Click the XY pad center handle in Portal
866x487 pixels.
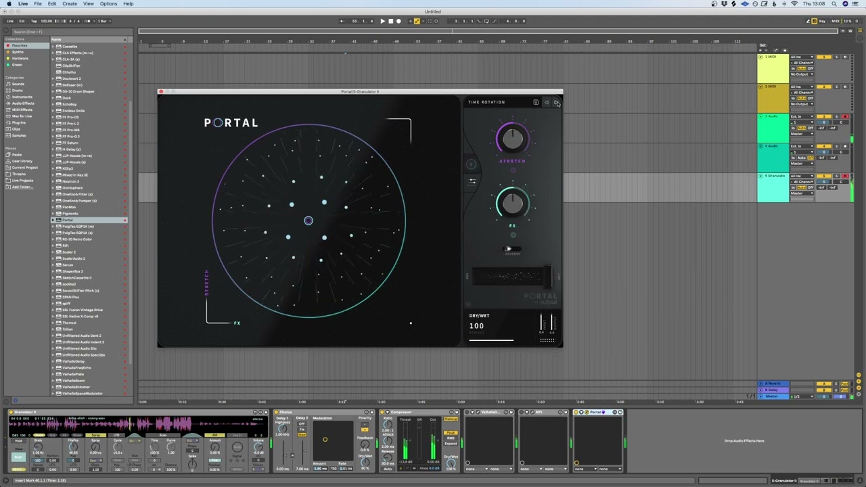pyautogui.click(x=309, y=221)
